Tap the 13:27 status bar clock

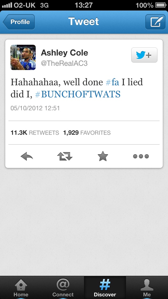click(x=84, y=5)
